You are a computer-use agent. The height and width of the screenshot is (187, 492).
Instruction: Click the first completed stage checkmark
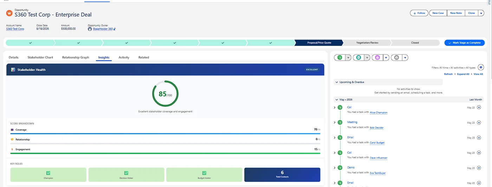[30, 43]
